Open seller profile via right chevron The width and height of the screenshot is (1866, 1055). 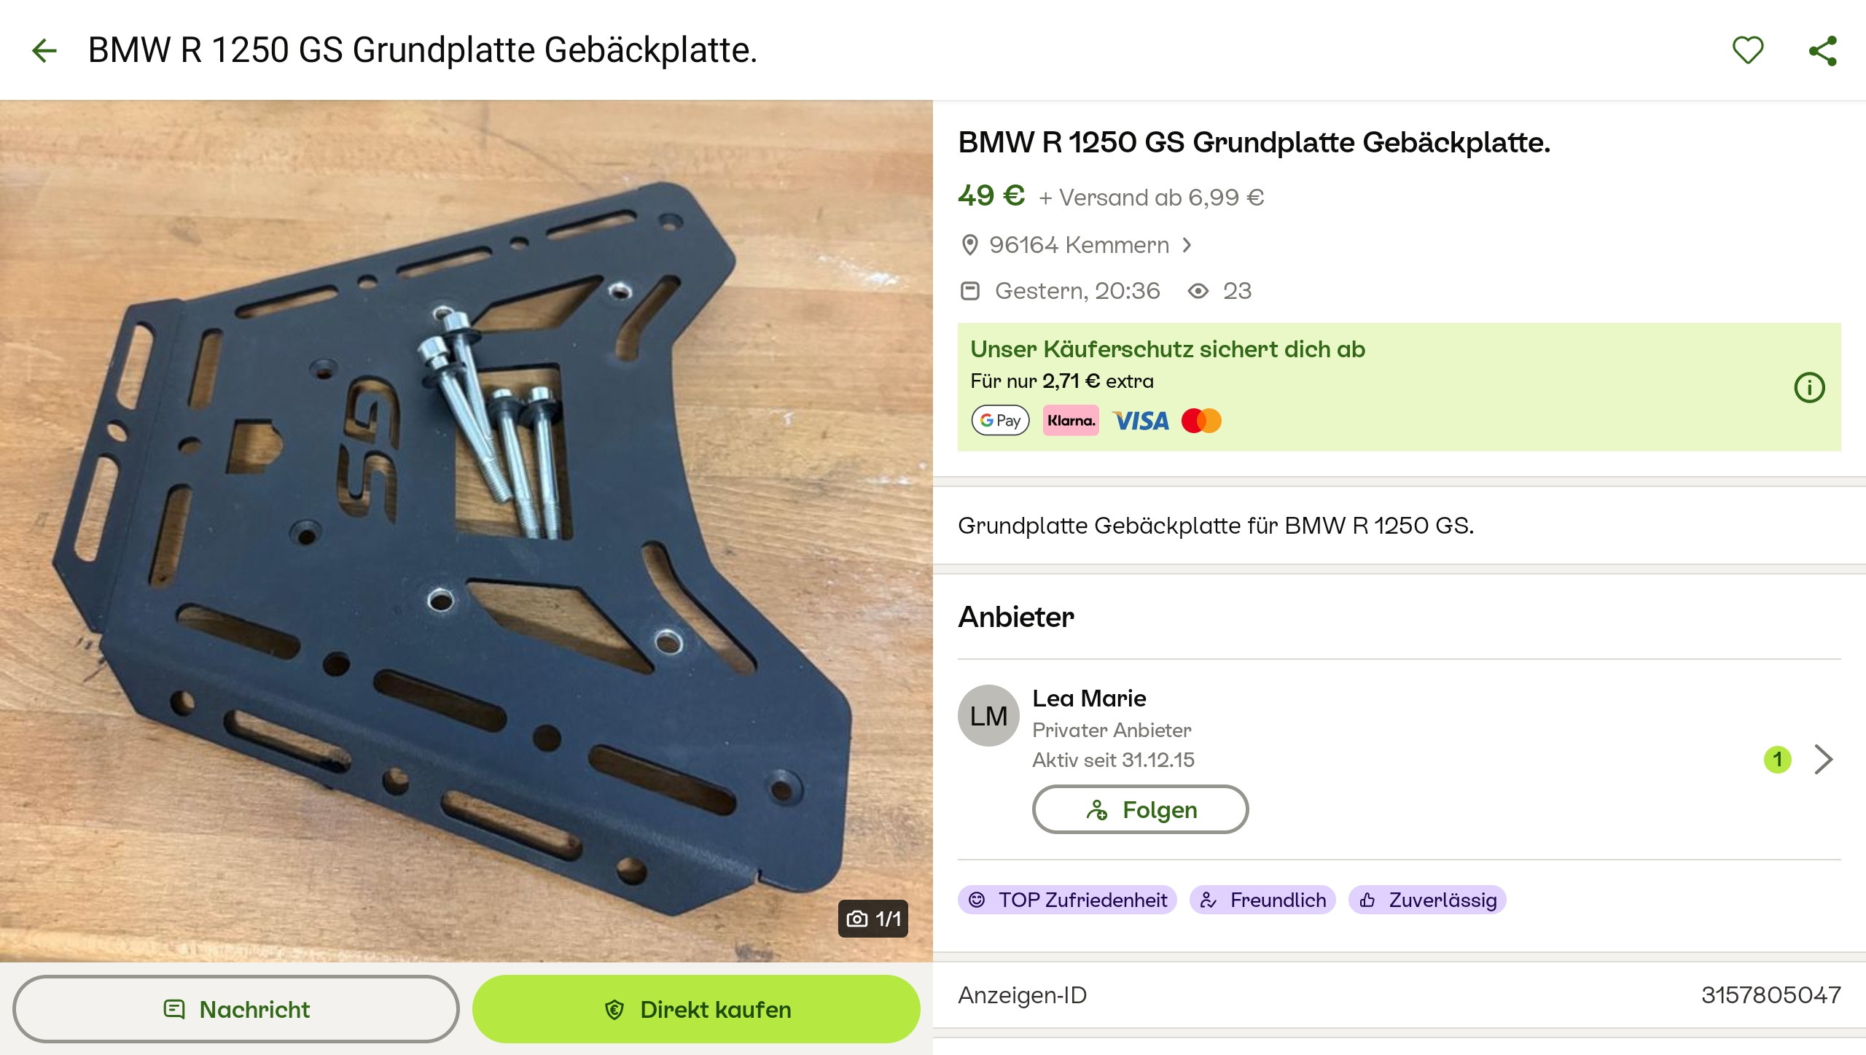(1824, 760)
